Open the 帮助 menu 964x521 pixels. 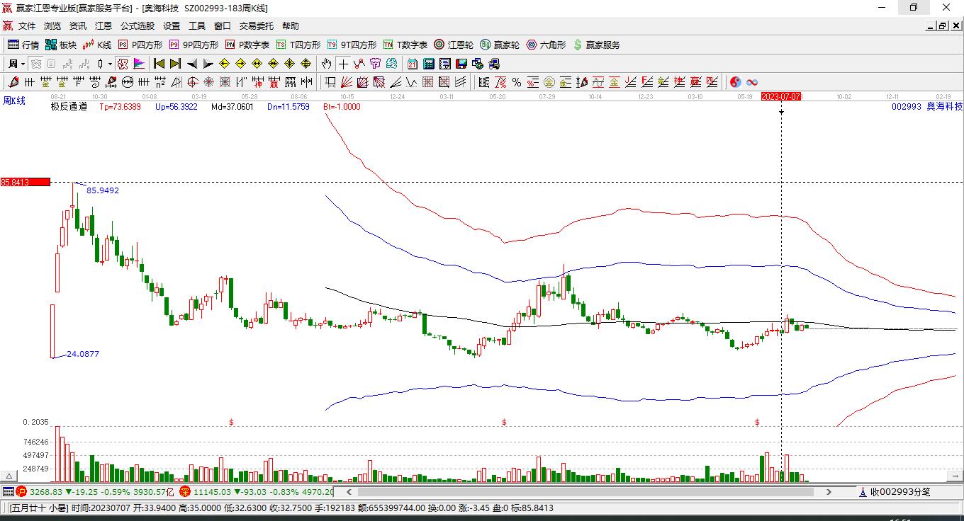click(x=291, y=26)
